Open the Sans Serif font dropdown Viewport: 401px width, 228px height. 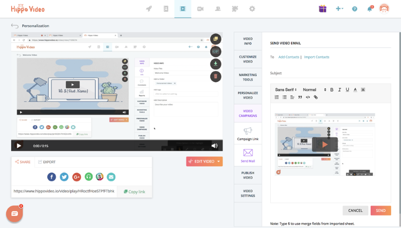pos(286,90)
